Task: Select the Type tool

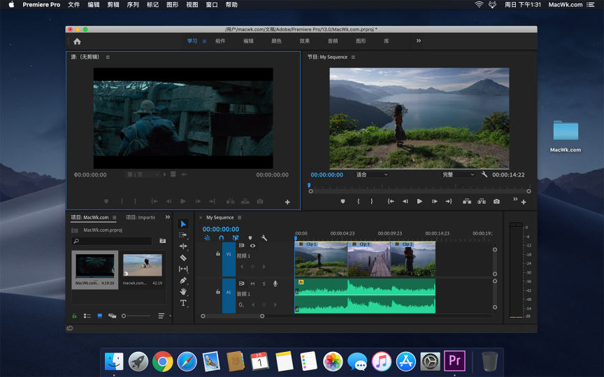Action: click(183, 303)
